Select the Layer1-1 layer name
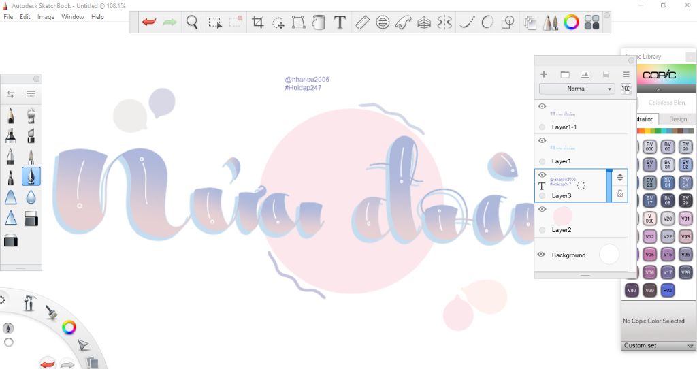The image size is (697, 369). (564, 127)
